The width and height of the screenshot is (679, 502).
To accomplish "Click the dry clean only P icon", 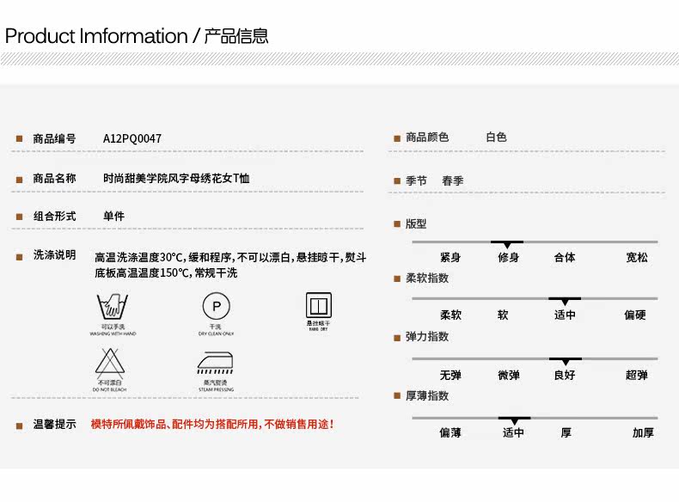I will (x=216, y=306).
